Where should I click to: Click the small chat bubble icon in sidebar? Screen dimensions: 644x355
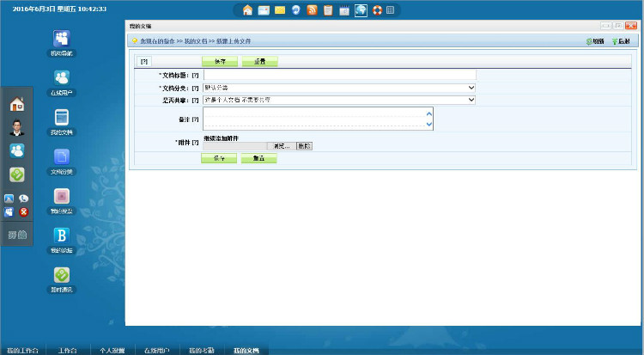24,199
